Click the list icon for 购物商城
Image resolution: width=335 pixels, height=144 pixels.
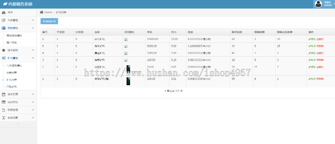4,28
